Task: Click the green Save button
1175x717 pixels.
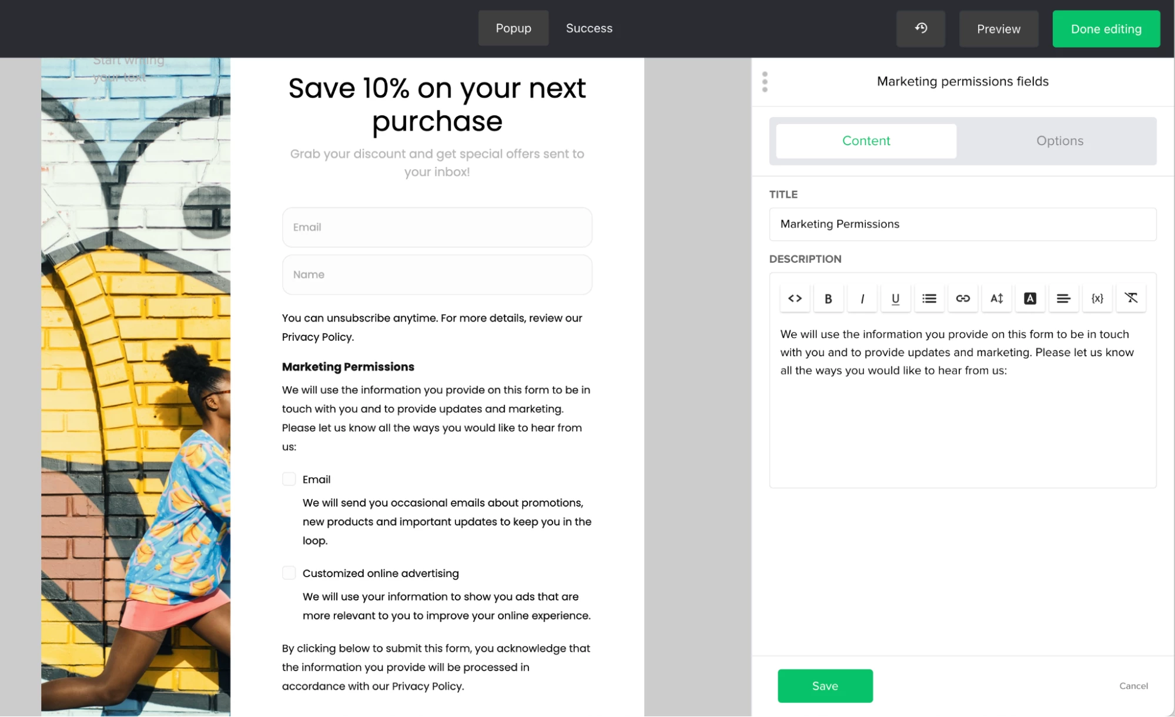Action: (x=825, y=686)
